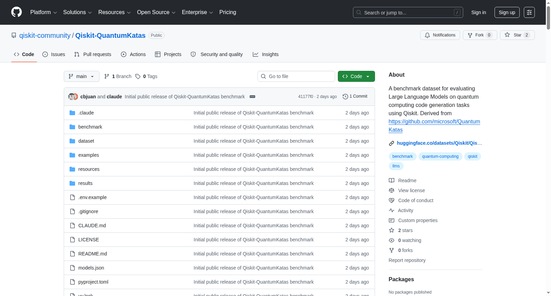Click the .gitignore file icon
This screenshot has width=551, height=296.
[x=72, y=211]
